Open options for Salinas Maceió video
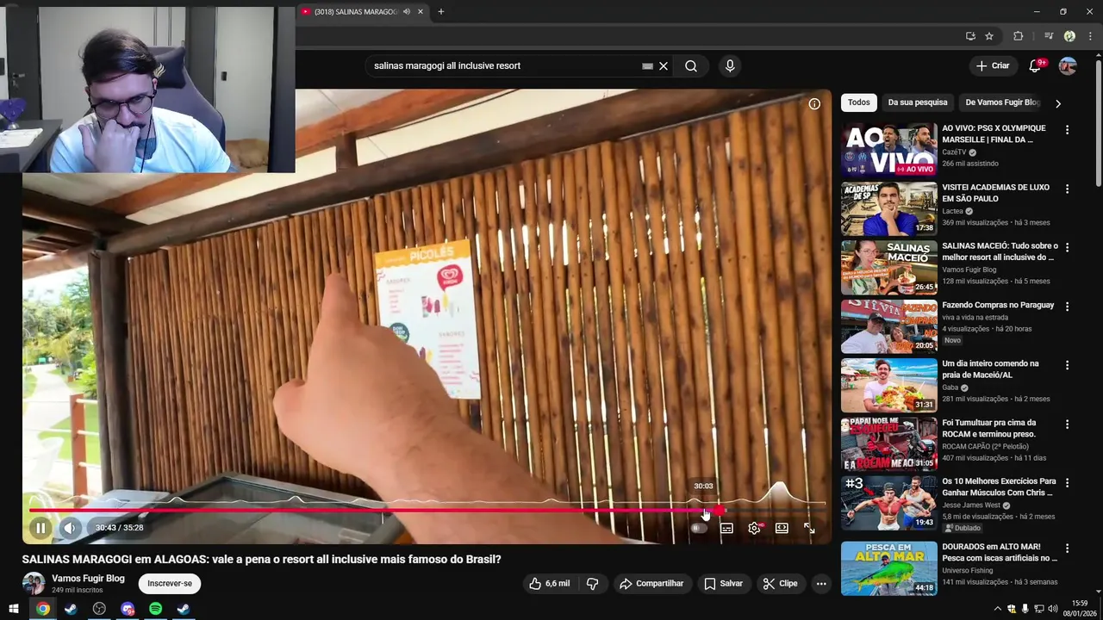The width and height of the screenshot is (1103, 620). pyautogui.click(x=1067, y=247)
